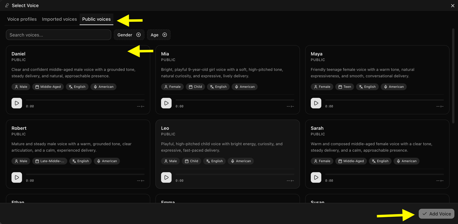
Task: Select the Maya voice card name
Action: pos(316,54)
